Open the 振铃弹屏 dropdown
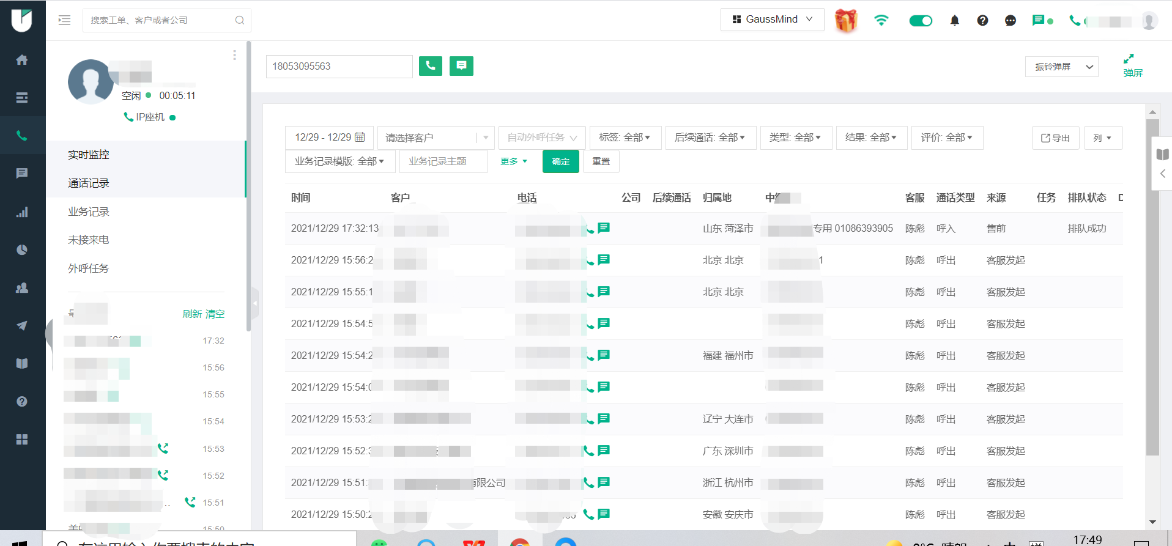1172x546 pixels. pyautogui.click(x=1061, y=67)
